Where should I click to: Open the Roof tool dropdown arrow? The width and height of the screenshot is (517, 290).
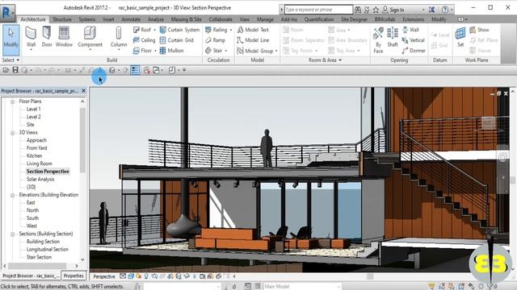[154, 30]
